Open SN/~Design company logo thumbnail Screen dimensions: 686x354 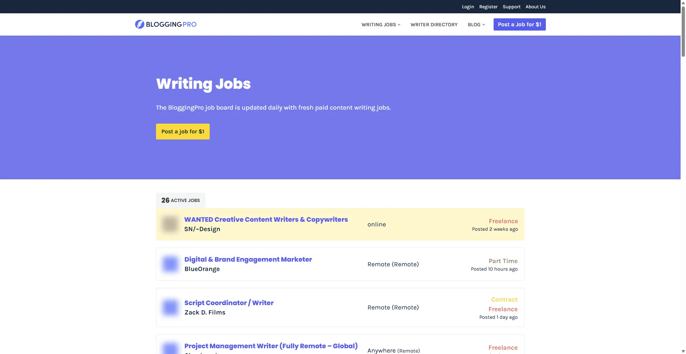170,224
